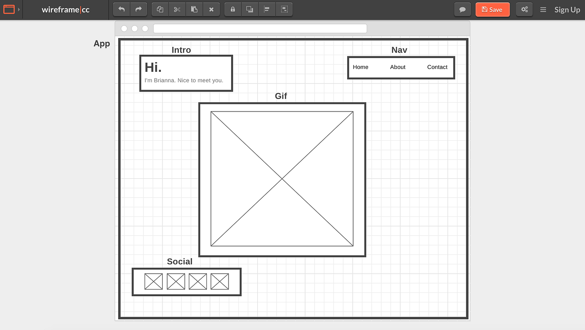The width and height of the screenshot is (585, 330).
Task: Click the browser URL bar in the mockup
Action: click(x=260, y=28)
